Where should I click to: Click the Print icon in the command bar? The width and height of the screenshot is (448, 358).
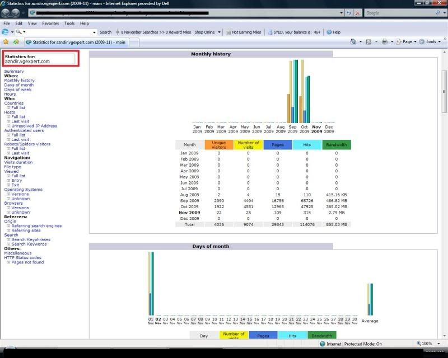point(385,42)
